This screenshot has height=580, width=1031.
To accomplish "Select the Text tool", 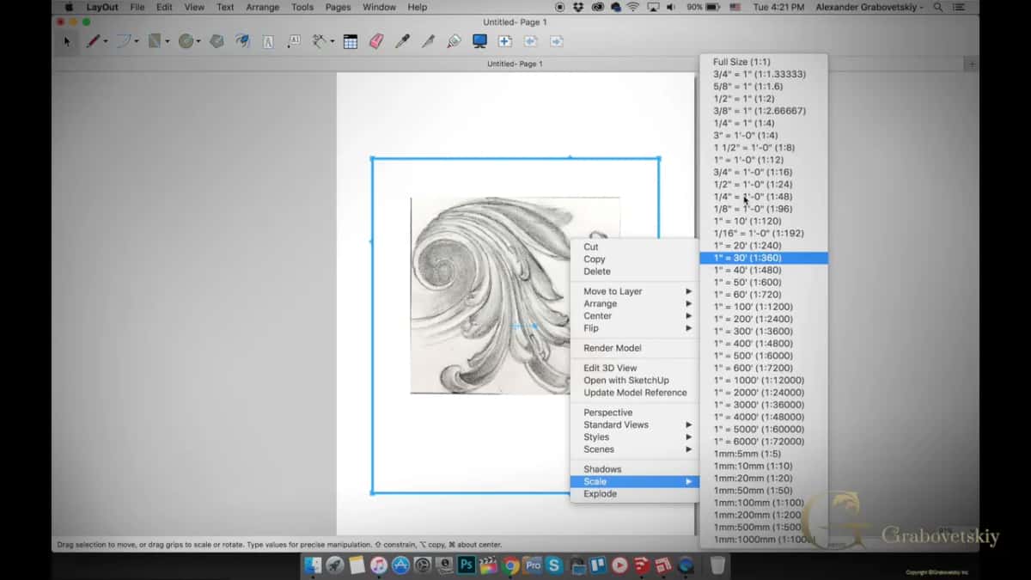I will pos(268,41).
